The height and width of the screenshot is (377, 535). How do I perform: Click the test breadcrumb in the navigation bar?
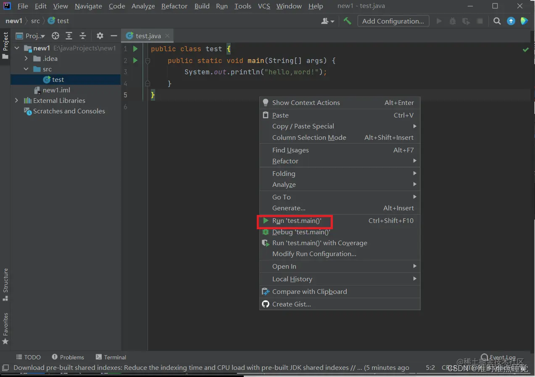click(x=58, y=21)
